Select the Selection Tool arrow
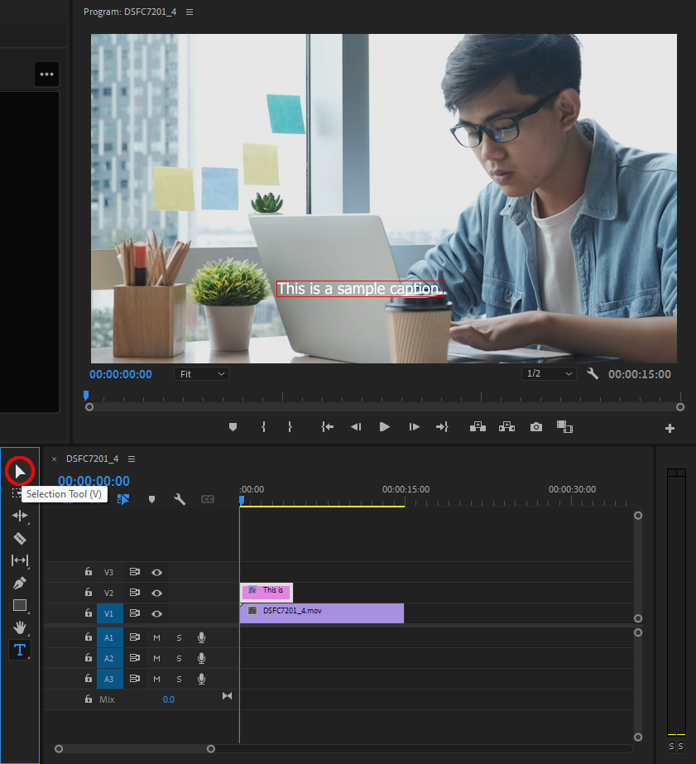 coord(20,472)
